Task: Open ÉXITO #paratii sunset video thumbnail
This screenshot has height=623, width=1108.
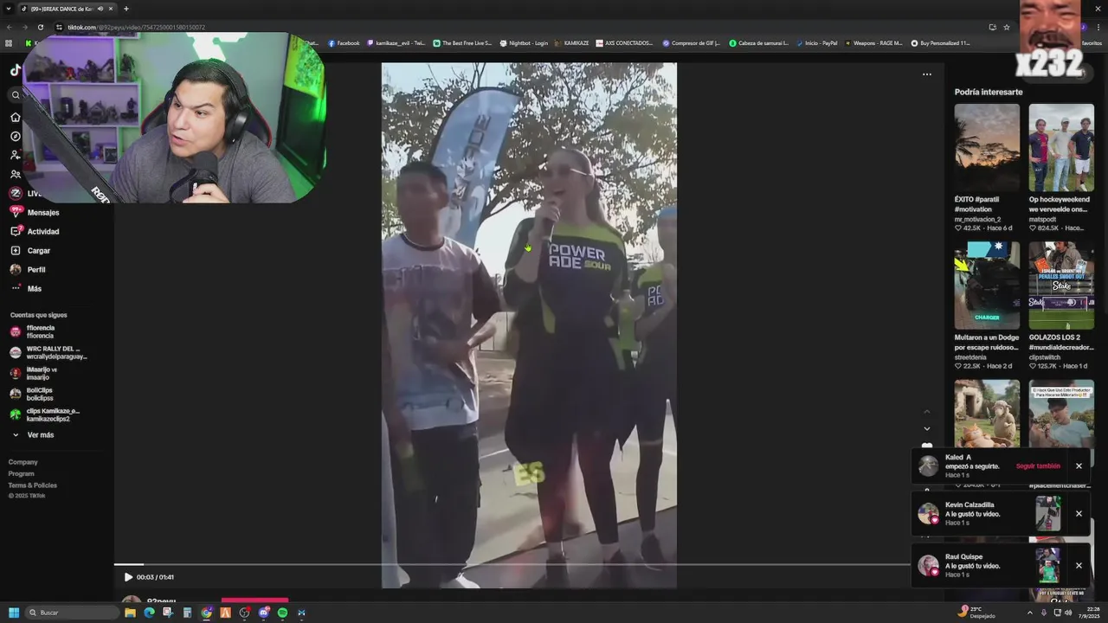Action: point(987,147)
